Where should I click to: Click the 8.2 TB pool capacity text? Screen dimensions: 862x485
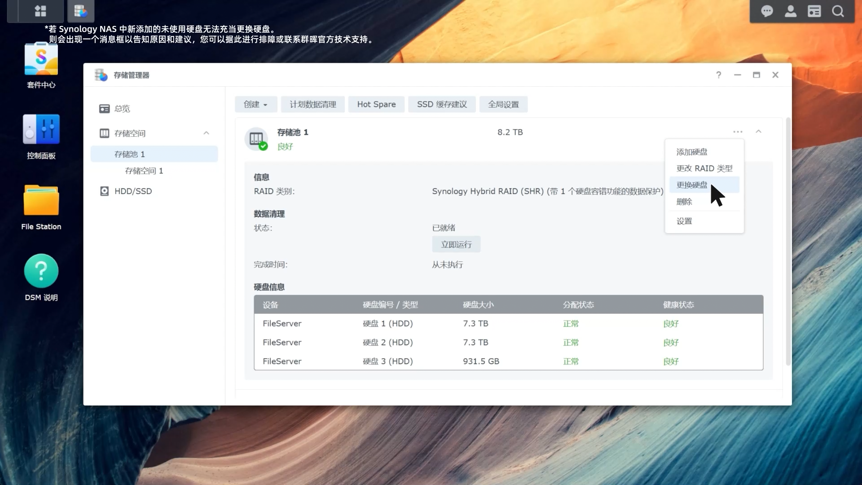510,132
